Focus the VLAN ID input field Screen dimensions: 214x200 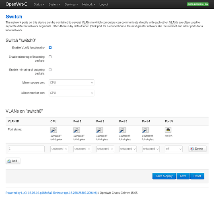[26, 149]
